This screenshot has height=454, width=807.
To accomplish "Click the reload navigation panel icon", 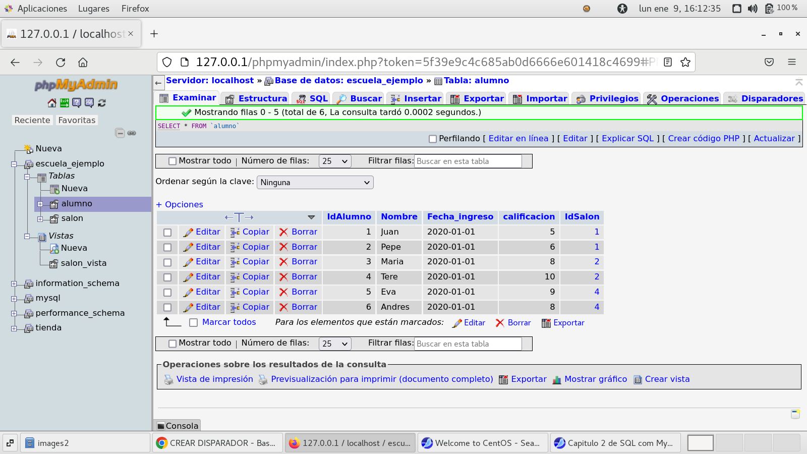I will pyautogui.click(x=102, y=103).
